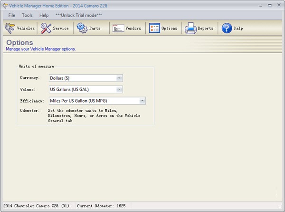Go to the Vendors toolbar icon
Viewport: 285px width, 212px height.
click(118, 29)
